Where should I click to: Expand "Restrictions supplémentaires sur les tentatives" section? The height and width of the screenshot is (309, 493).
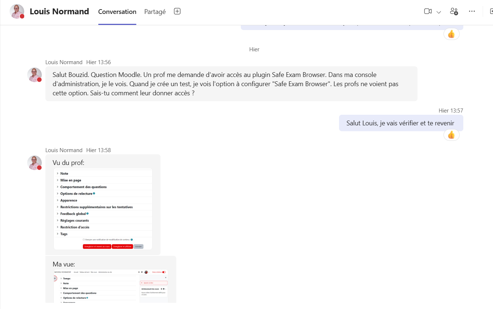58,207
